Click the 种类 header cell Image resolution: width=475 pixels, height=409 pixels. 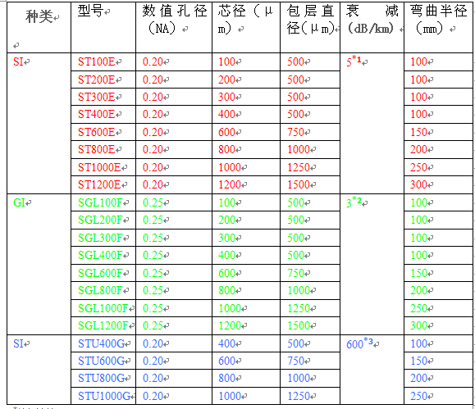(x=39, y=27)
